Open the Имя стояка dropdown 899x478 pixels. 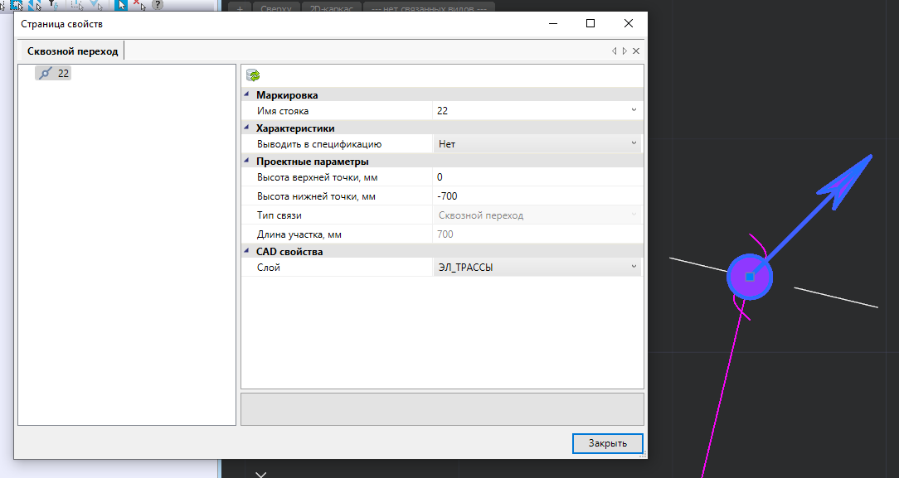(634, 110)
